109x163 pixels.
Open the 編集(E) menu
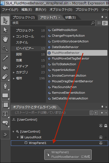pos(27,10)
